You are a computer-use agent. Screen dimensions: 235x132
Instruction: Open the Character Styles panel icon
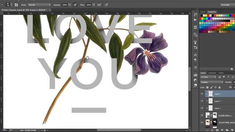click(195, 67)
